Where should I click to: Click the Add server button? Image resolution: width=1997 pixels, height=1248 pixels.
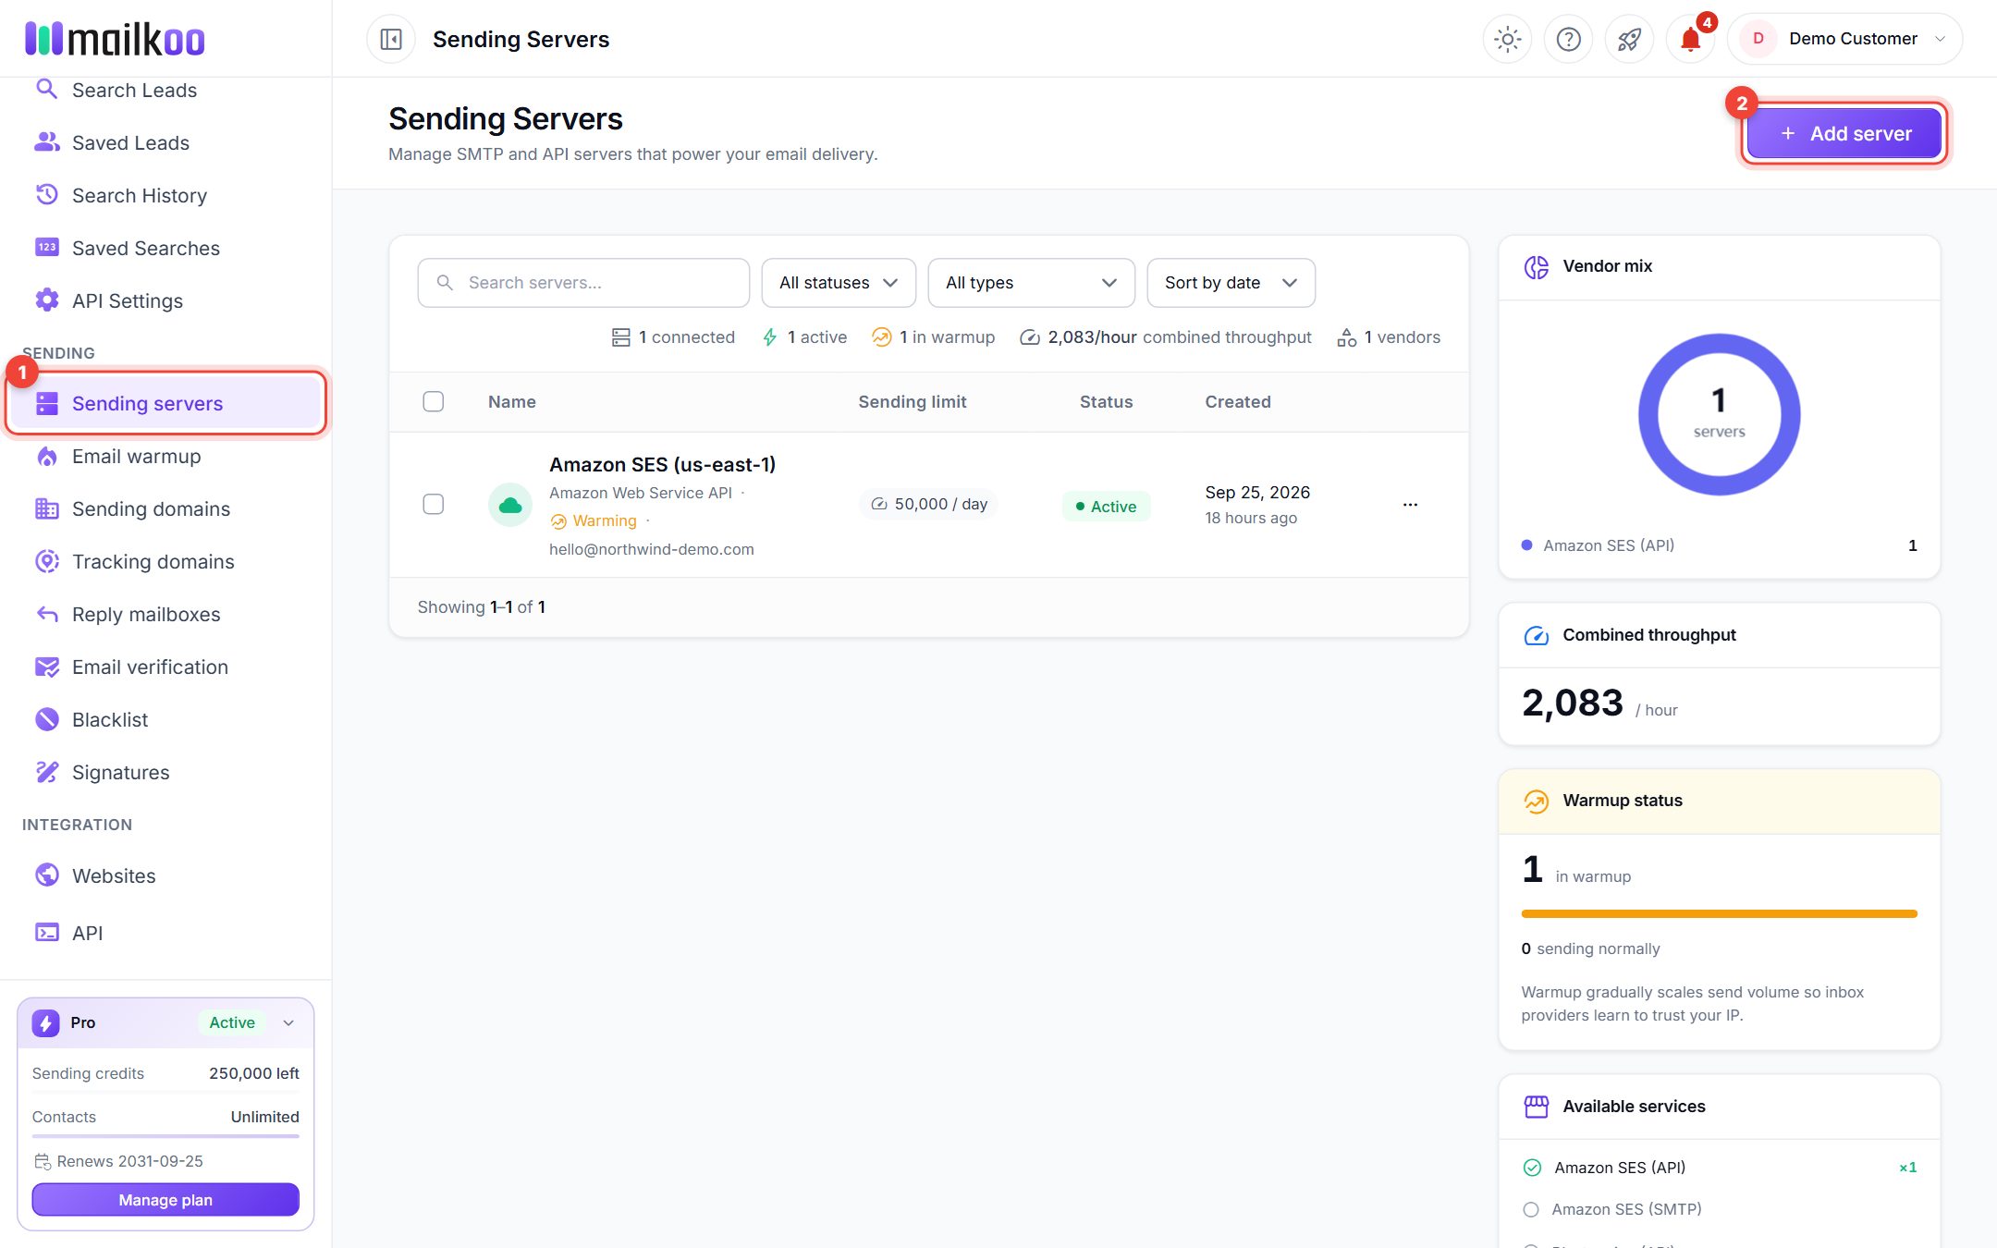pos(1844,133)
